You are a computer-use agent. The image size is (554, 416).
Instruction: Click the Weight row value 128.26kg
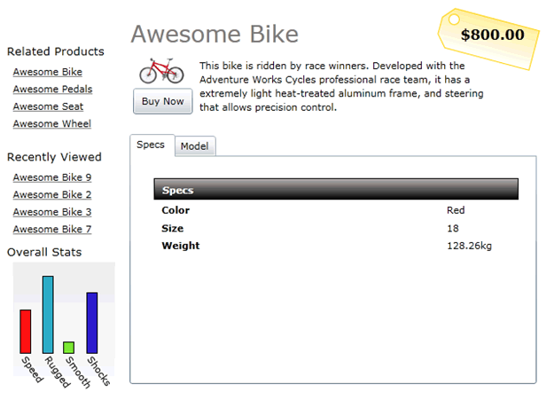[469, 246]
